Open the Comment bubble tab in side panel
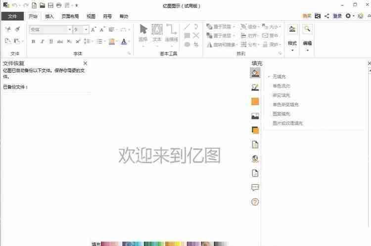 255,188
